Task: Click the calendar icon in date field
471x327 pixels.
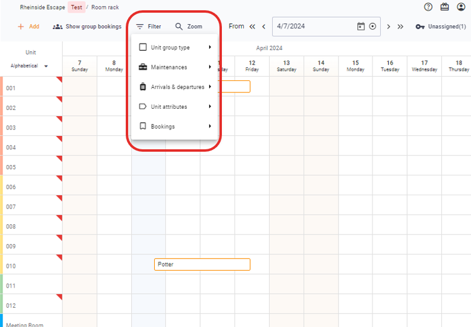Action: coord(361,27)
